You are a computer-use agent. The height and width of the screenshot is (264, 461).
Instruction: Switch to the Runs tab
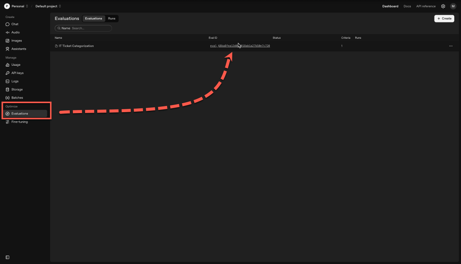[x=112, y=18]
